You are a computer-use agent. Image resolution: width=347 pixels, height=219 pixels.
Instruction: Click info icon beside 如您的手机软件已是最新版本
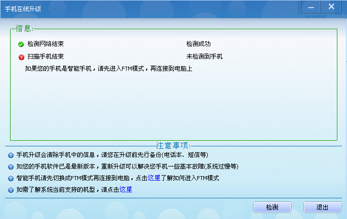(11, 167)
